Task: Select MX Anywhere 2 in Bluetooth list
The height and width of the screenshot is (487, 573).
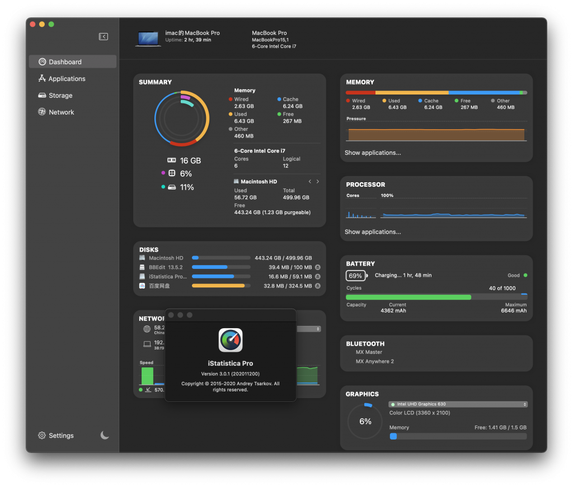Action: coord(374,361)
